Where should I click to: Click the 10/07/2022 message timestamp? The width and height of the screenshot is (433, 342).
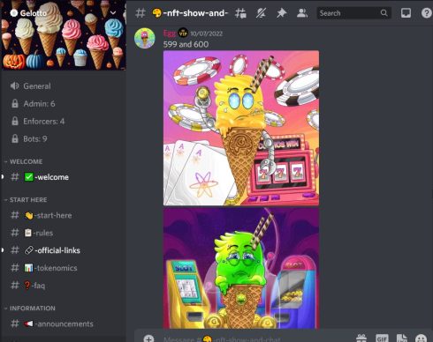(206, 33)
